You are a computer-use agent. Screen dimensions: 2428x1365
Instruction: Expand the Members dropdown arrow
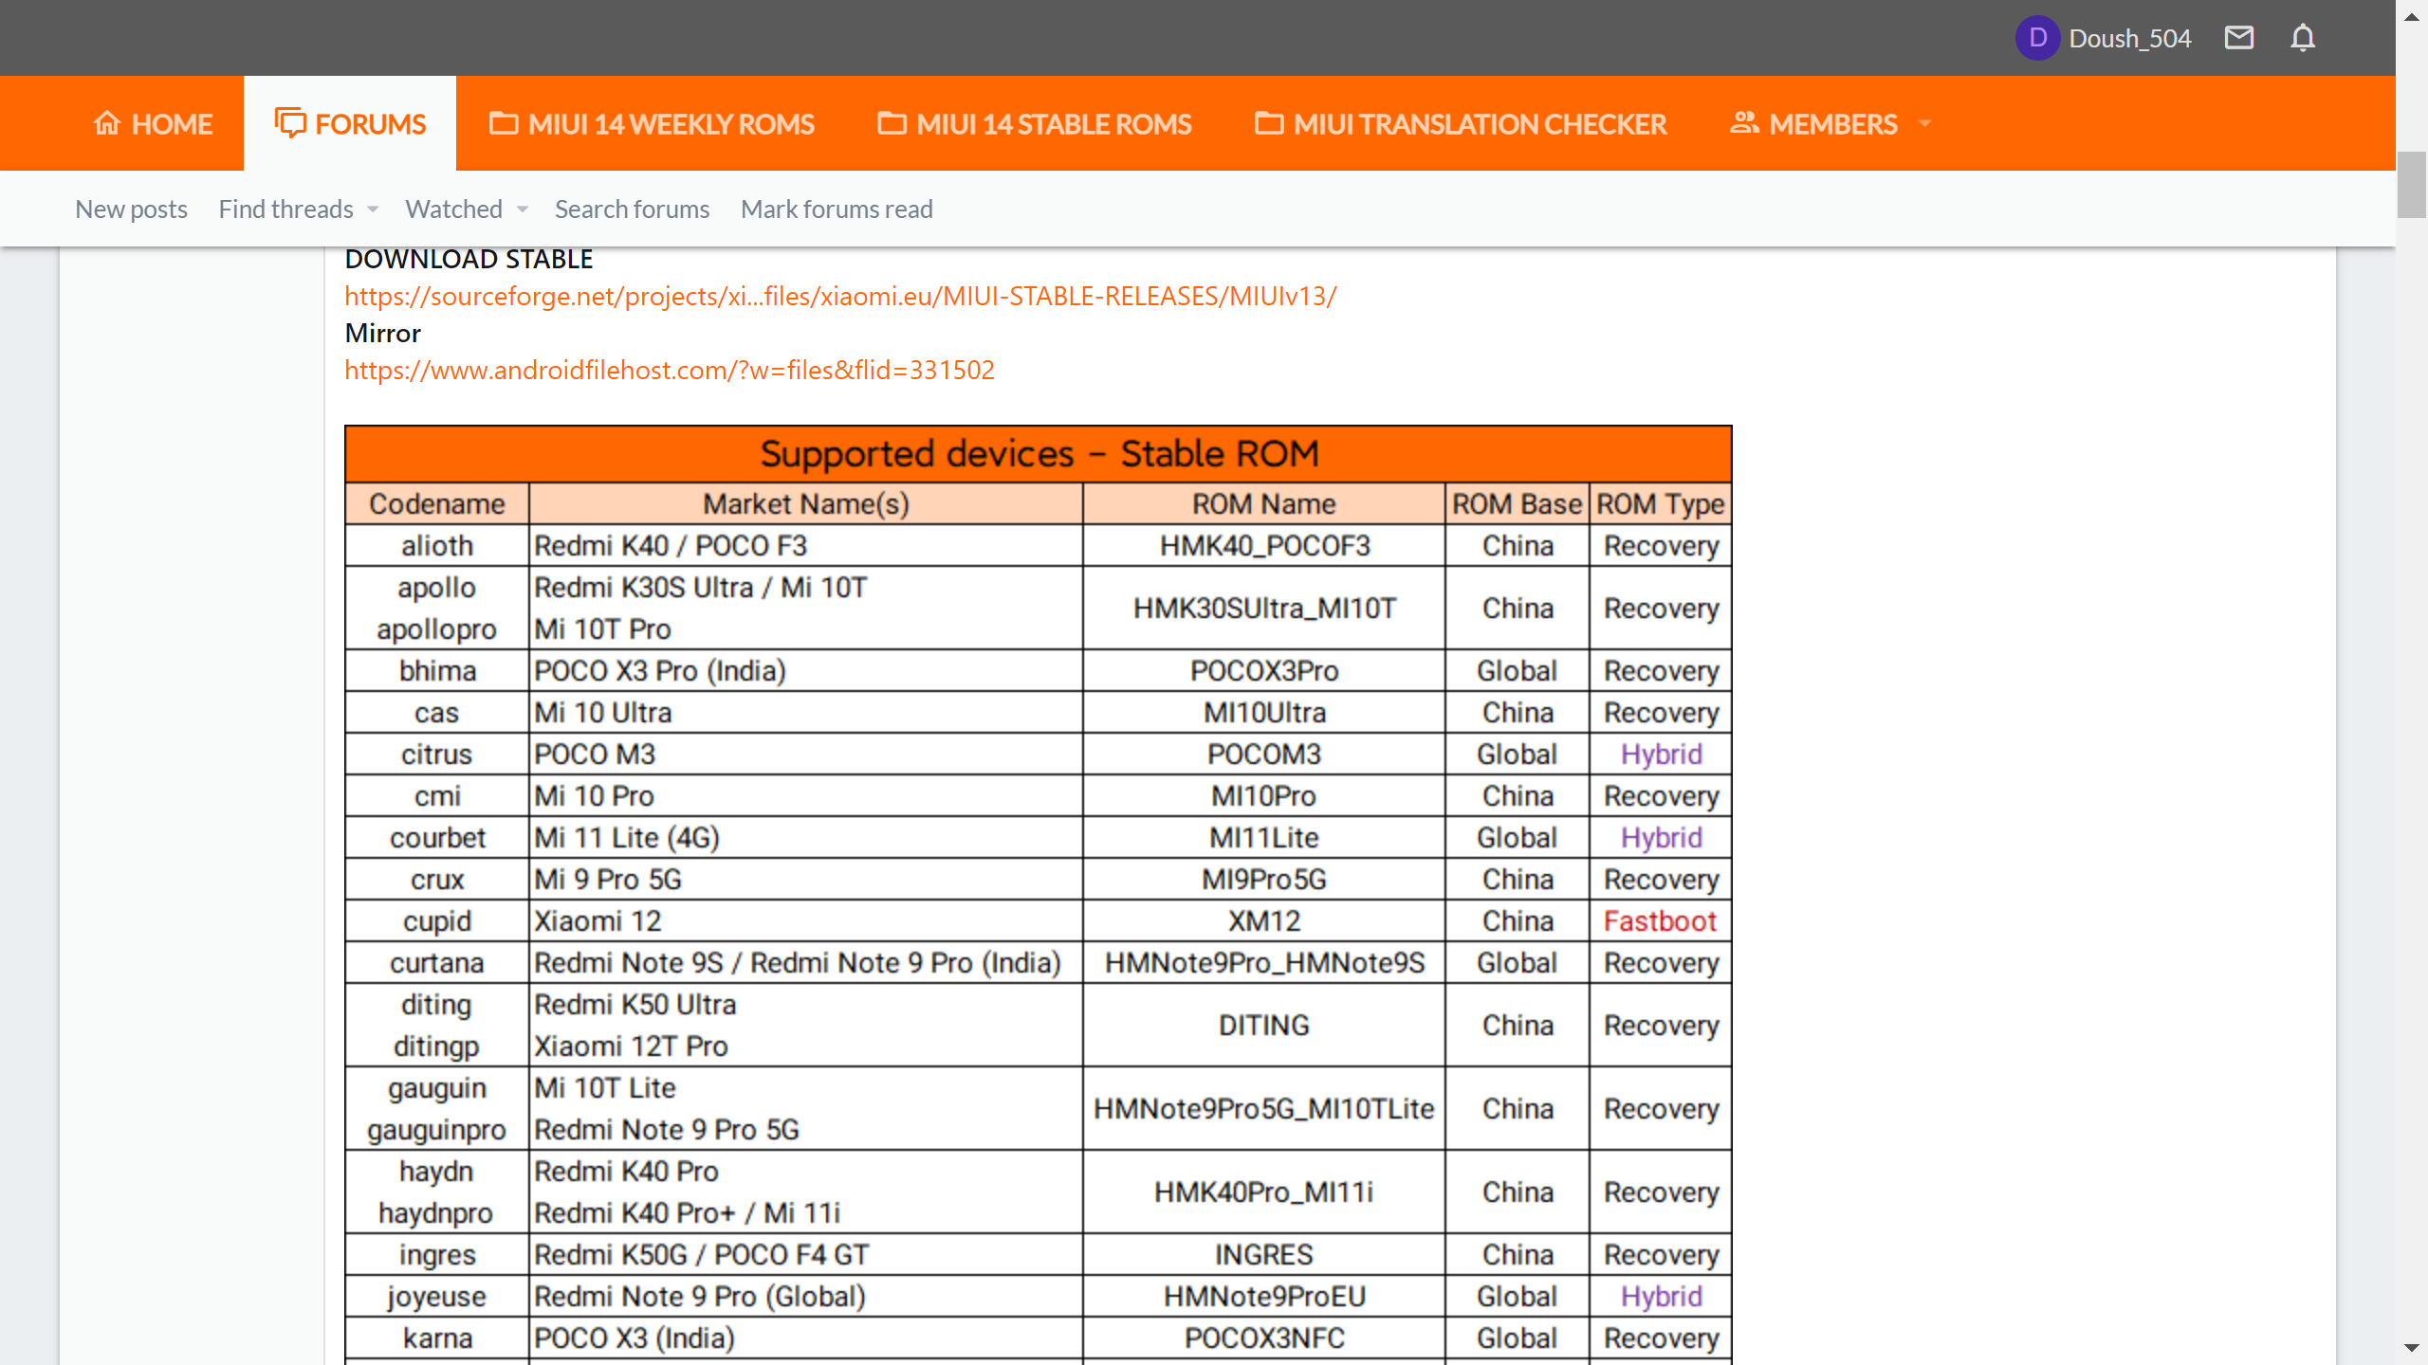click(x=1924, y=123)
